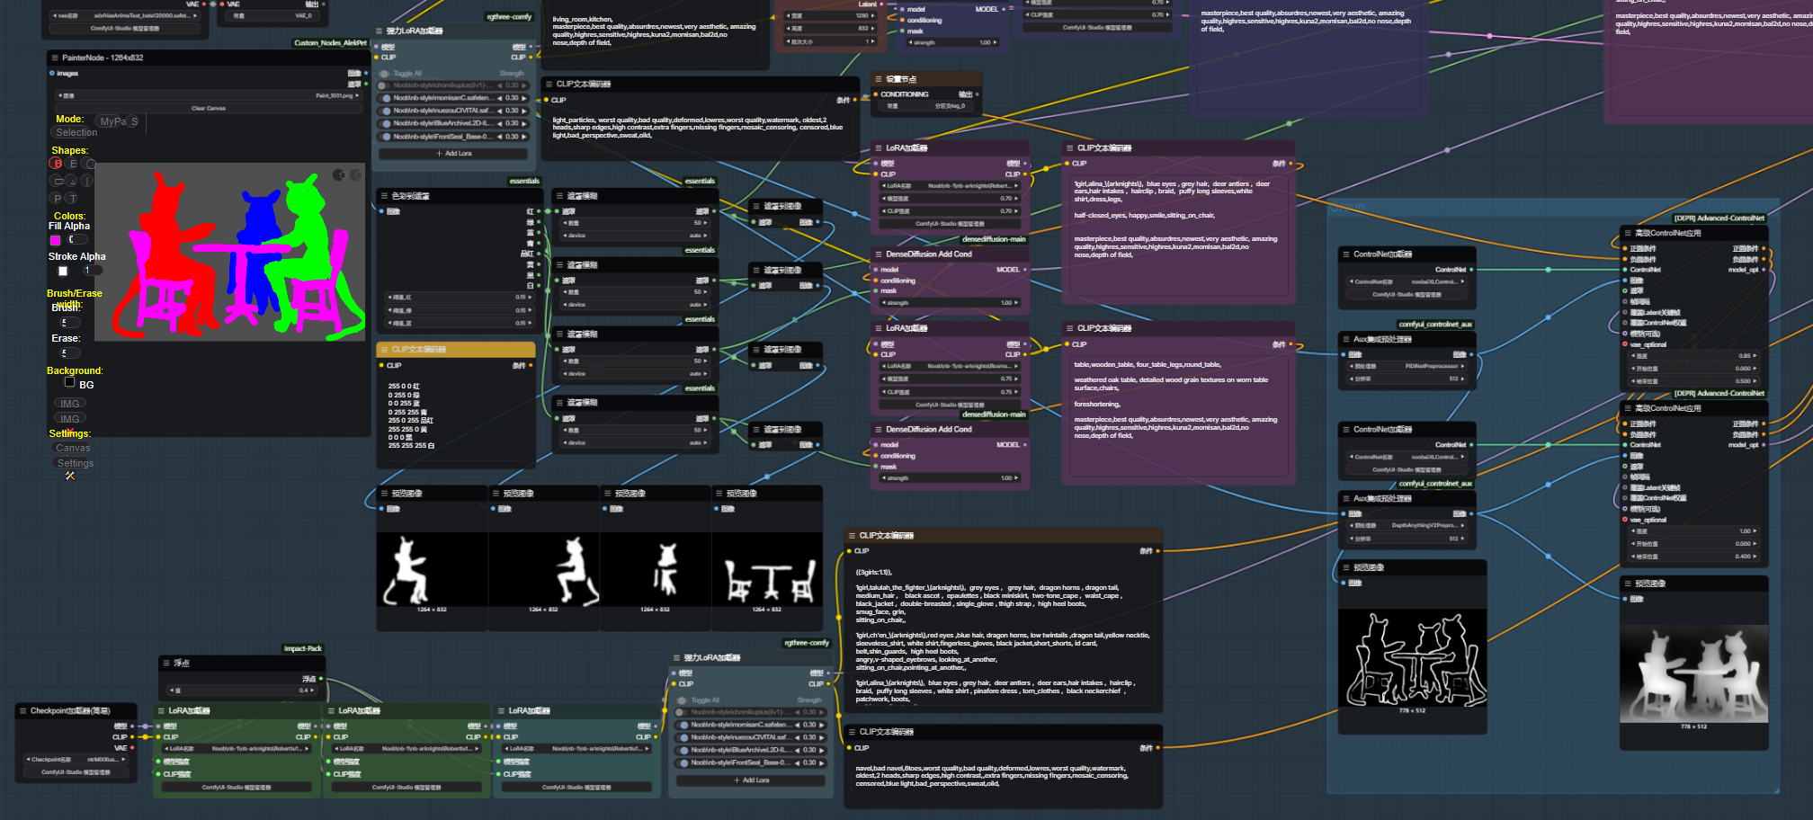This screenshot has width=1813, height=820.
Task: Disable FrontSeal LoRA in the lower LoRA stack
Action: click(x=683, y=762)
